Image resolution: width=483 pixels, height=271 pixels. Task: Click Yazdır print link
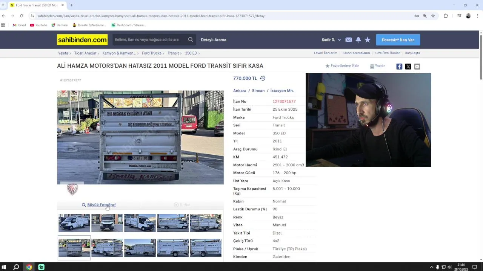point(377,66)
